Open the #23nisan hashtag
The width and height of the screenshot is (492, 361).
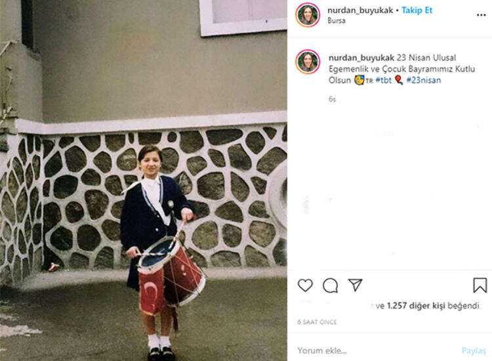[423, 80]
